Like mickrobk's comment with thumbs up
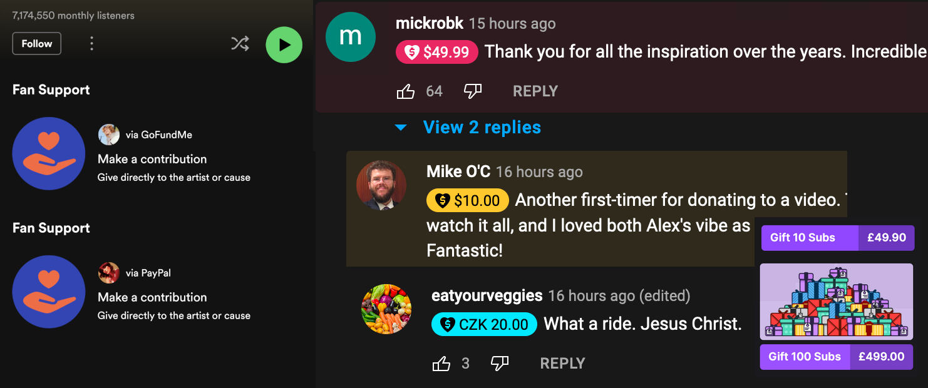Screen dimensions: 928x388 click(406, 91)
